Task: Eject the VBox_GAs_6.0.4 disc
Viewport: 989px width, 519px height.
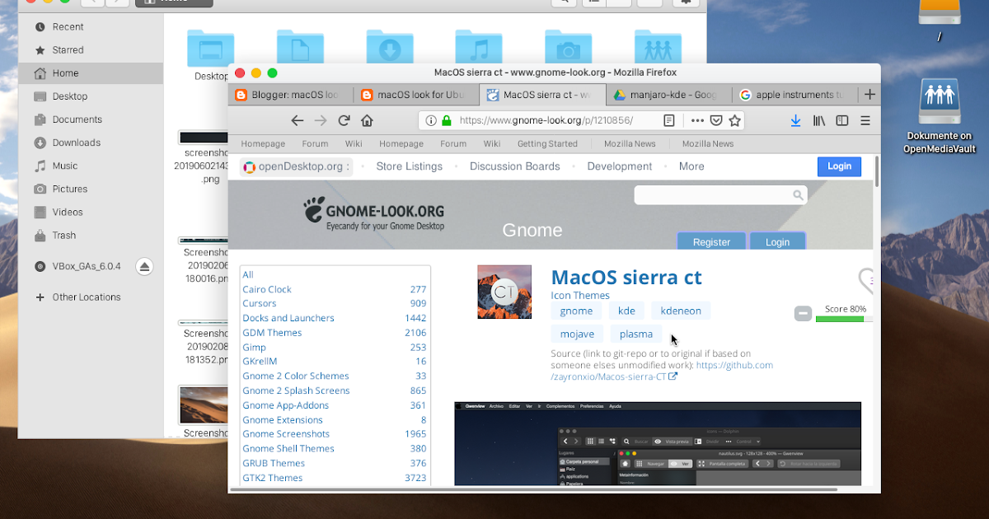Action: click(x=144, y=266)
